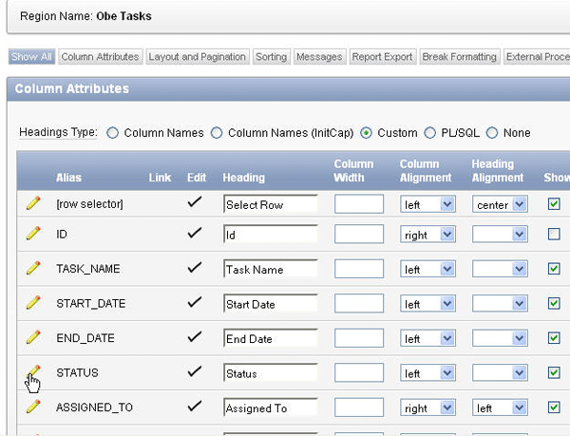Switch to the Layout and Pagination tab
Viewport: 570px width, 436px height.
[198, 57]
